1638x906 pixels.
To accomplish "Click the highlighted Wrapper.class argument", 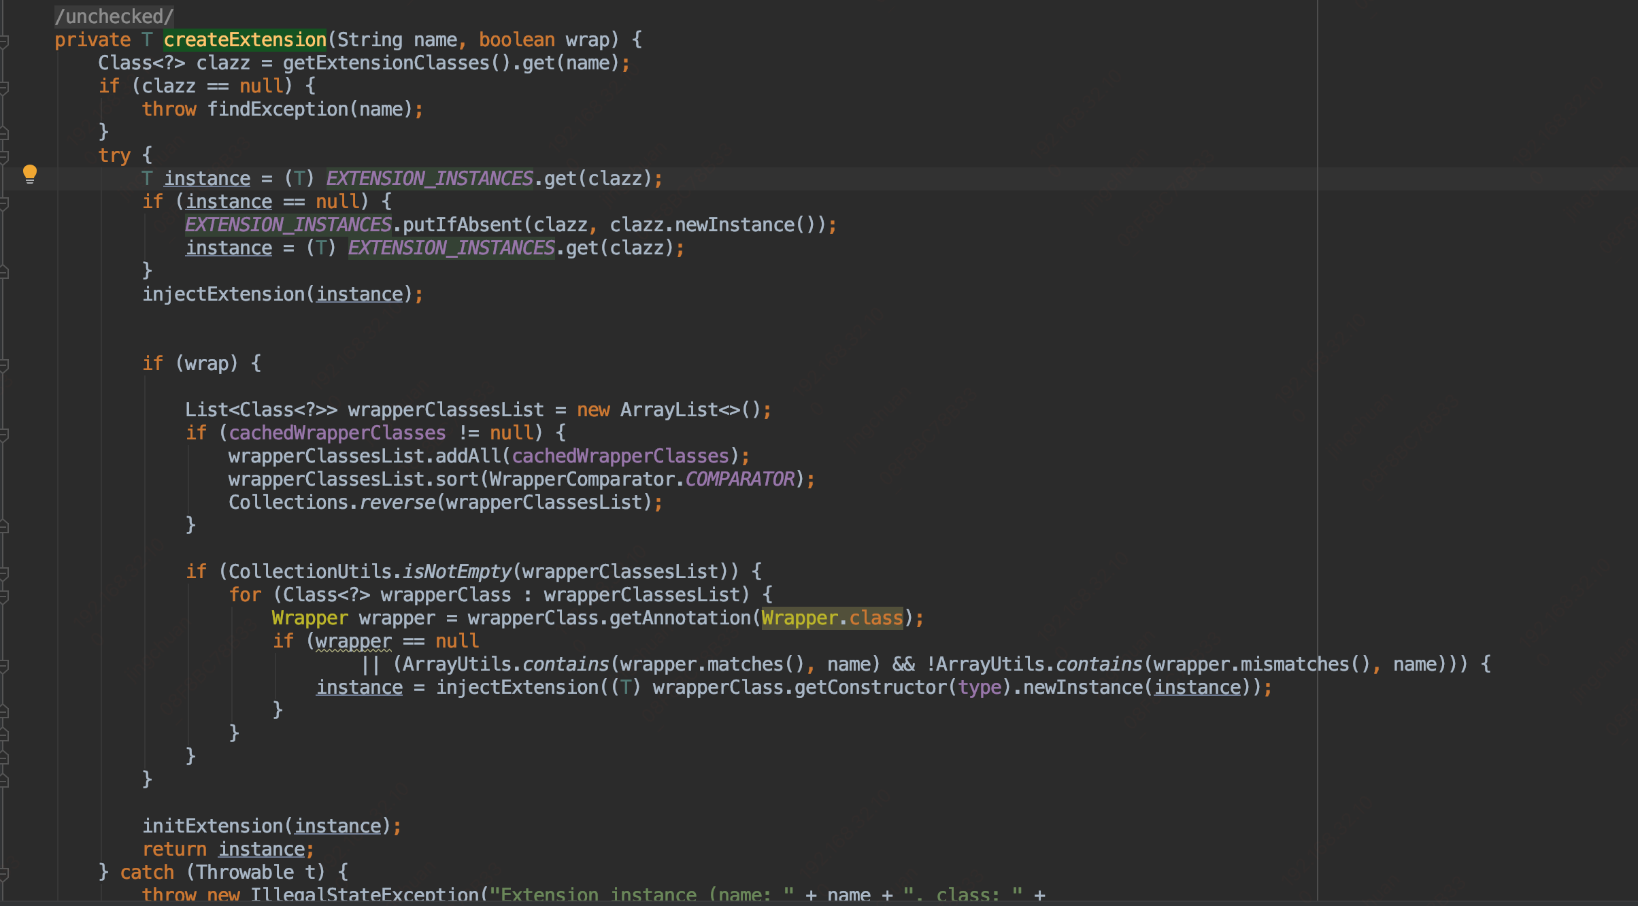I will 831,618.
